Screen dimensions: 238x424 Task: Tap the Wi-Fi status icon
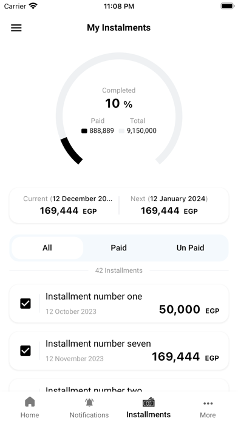tap(33, 6)
